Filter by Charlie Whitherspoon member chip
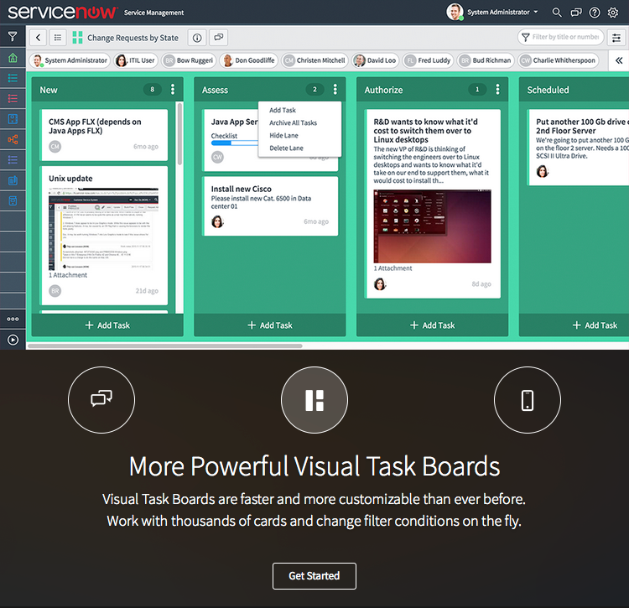This screenshot has width=629, height=608. pos(558,60)
